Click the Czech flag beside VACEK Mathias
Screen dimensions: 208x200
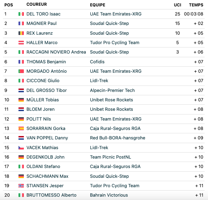point(21,147)
